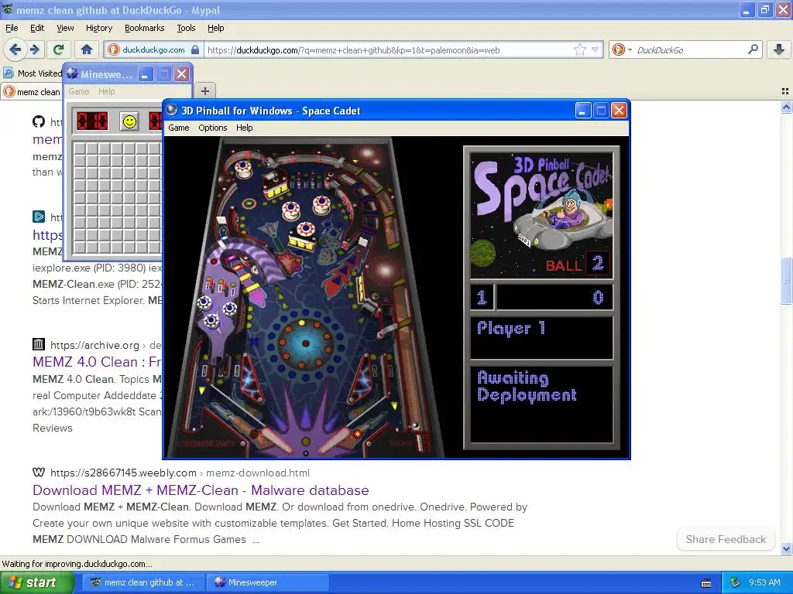Click the 3D Pinball Space Cadet logo
This screenshot has height=594, width=793.
541,217
